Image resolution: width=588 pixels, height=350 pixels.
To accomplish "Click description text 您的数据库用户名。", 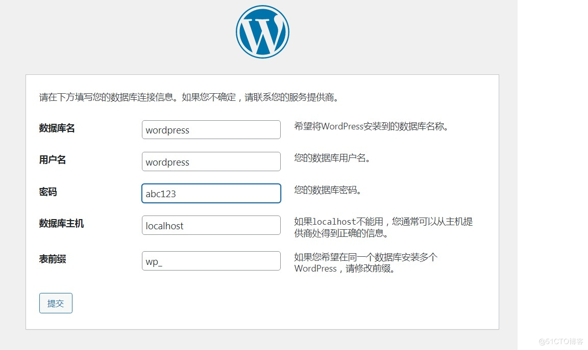I will pyautogui.click(x=333, y=158).
